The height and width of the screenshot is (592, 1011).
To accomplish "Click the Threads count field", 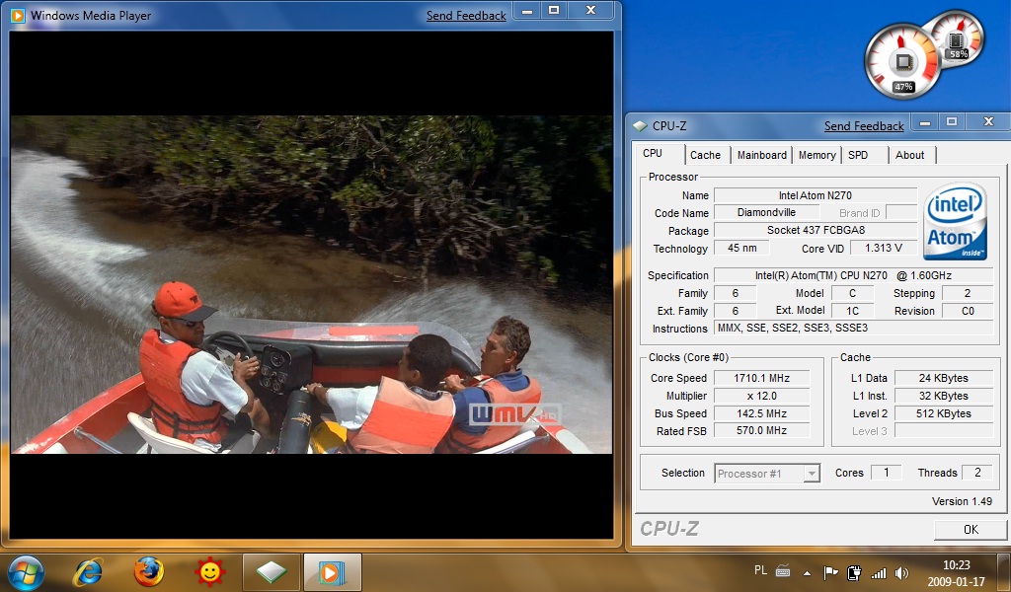I will tap(976, 473).
